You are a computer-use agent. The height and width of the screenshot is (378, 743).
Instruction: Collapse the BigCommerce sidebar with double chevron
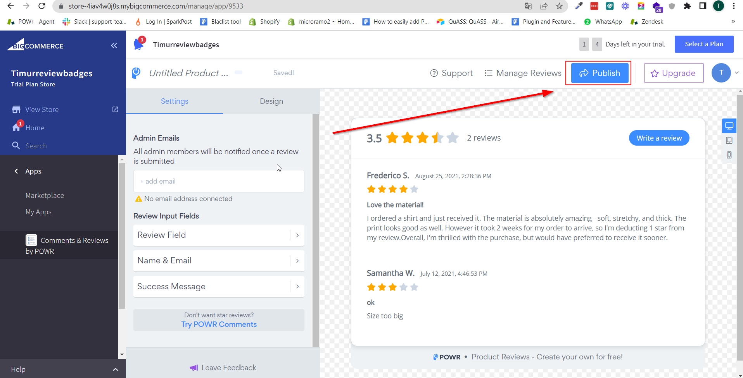[x=114, y=46]
